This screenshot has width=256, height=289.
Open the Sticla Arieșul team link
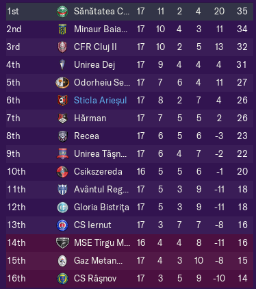101,101
